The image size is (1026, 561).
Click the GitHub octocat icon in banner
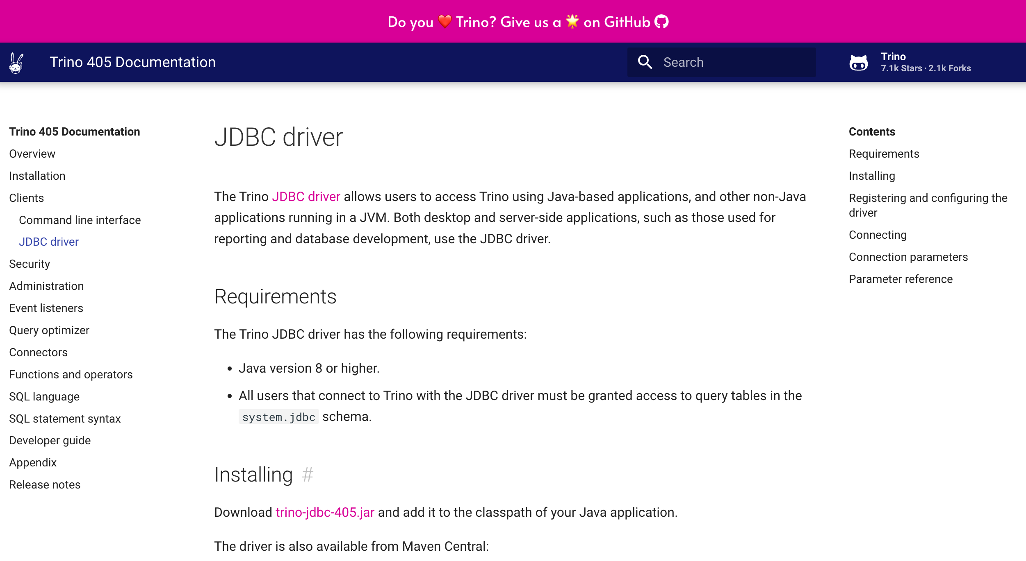click(x=661, y=22)
